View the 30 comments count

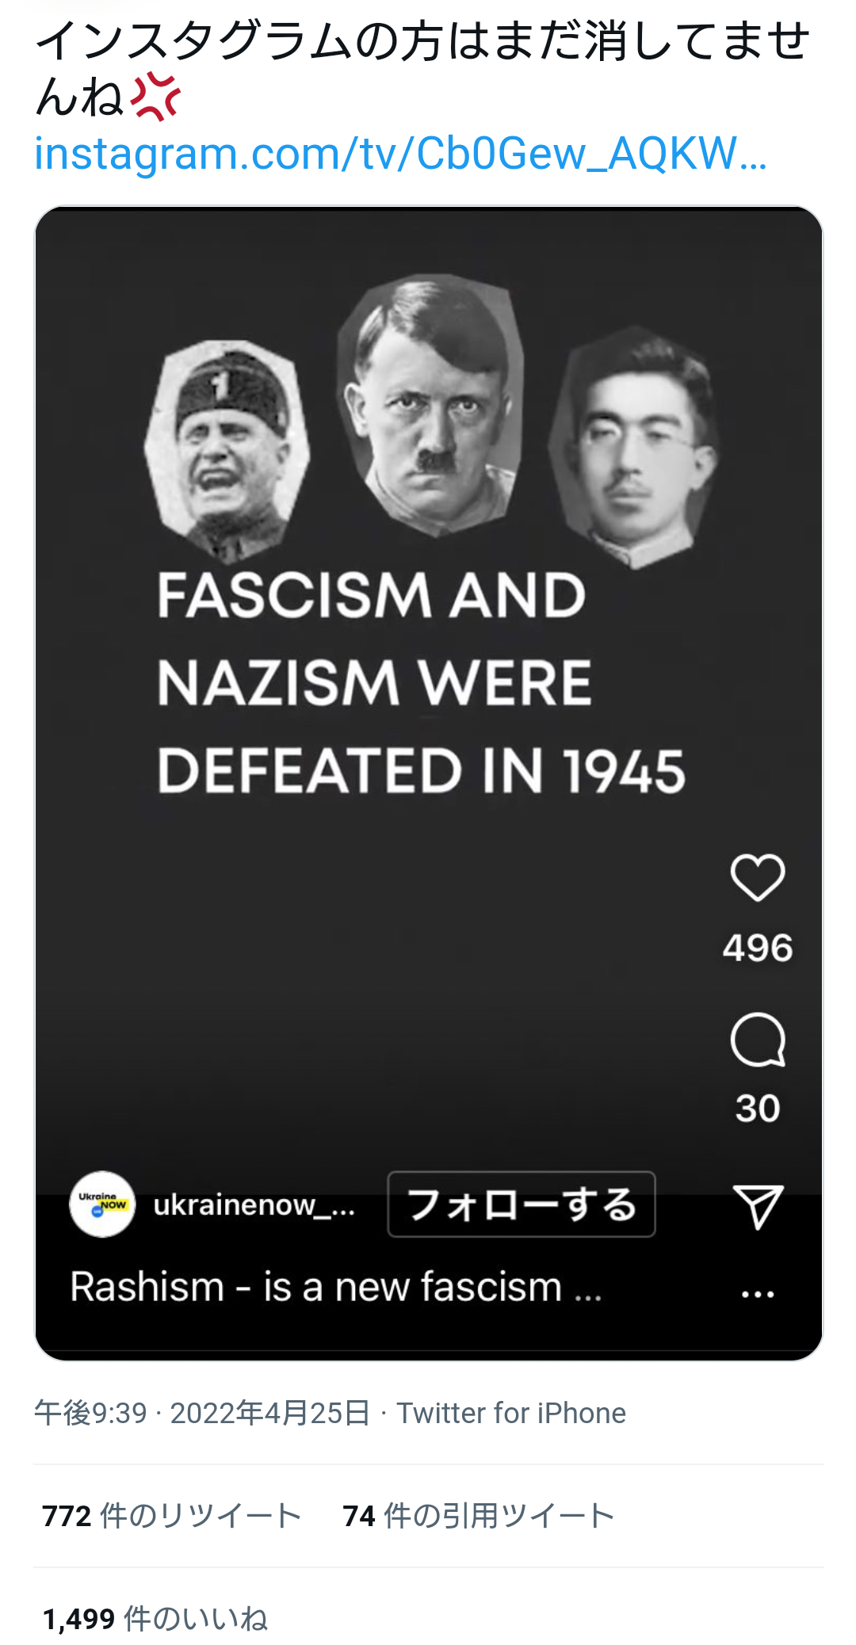coord(758,1109)
